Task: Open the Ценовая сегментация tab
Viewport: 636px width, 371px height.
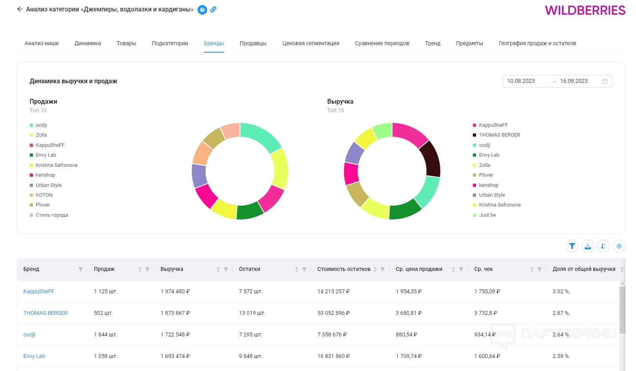Action: pyautogui.click(x=311, y=43)
